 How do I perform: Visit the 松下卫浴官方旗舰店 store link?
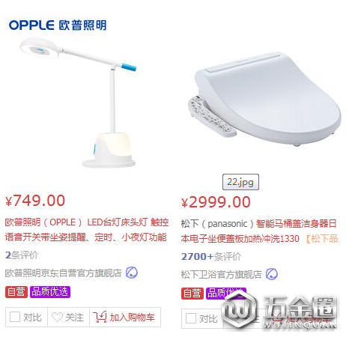221,274
